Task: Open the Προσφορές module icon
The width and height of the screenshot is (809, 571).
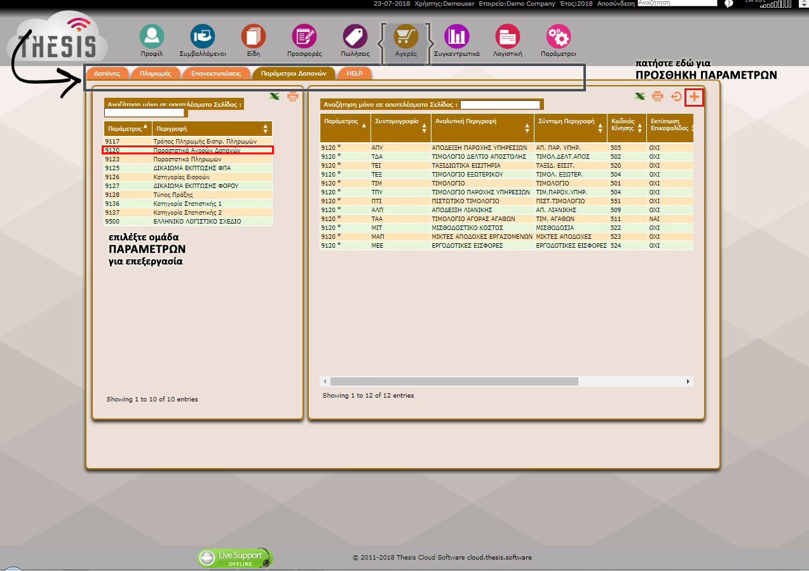Action: [x=304, y=37]
